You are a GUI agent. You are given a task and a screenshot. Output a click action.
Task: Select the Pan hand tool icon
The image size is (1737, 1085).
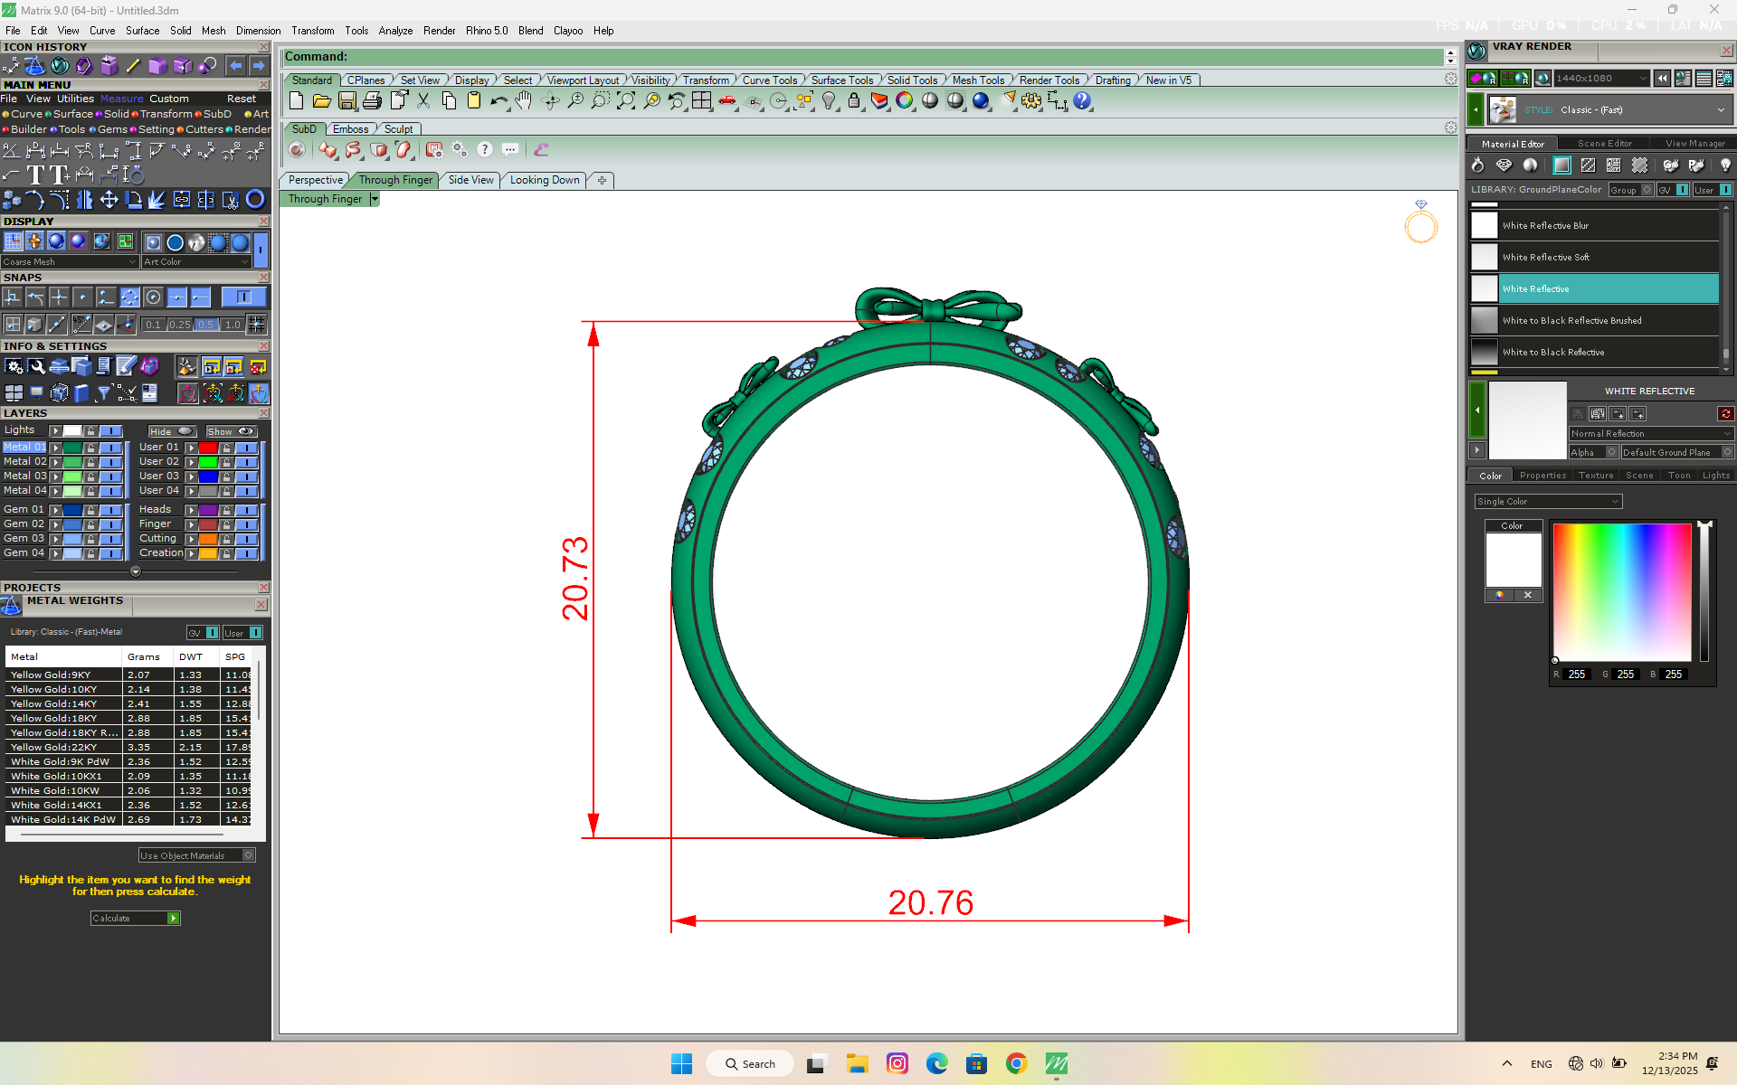tap(524, 101)
